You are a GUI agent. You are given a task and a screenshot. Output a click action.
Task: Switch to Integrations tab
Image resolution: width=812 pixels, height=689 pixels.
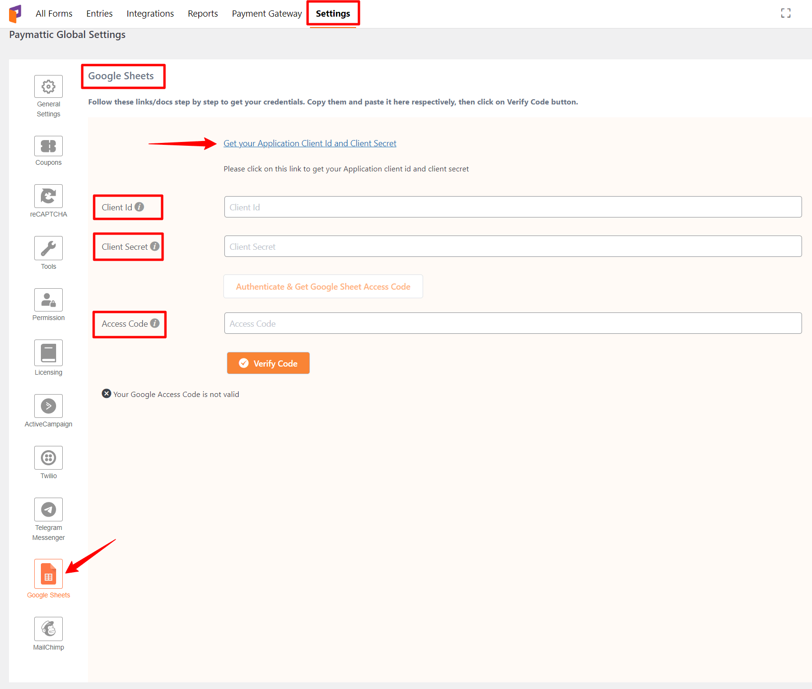point(150,14)
